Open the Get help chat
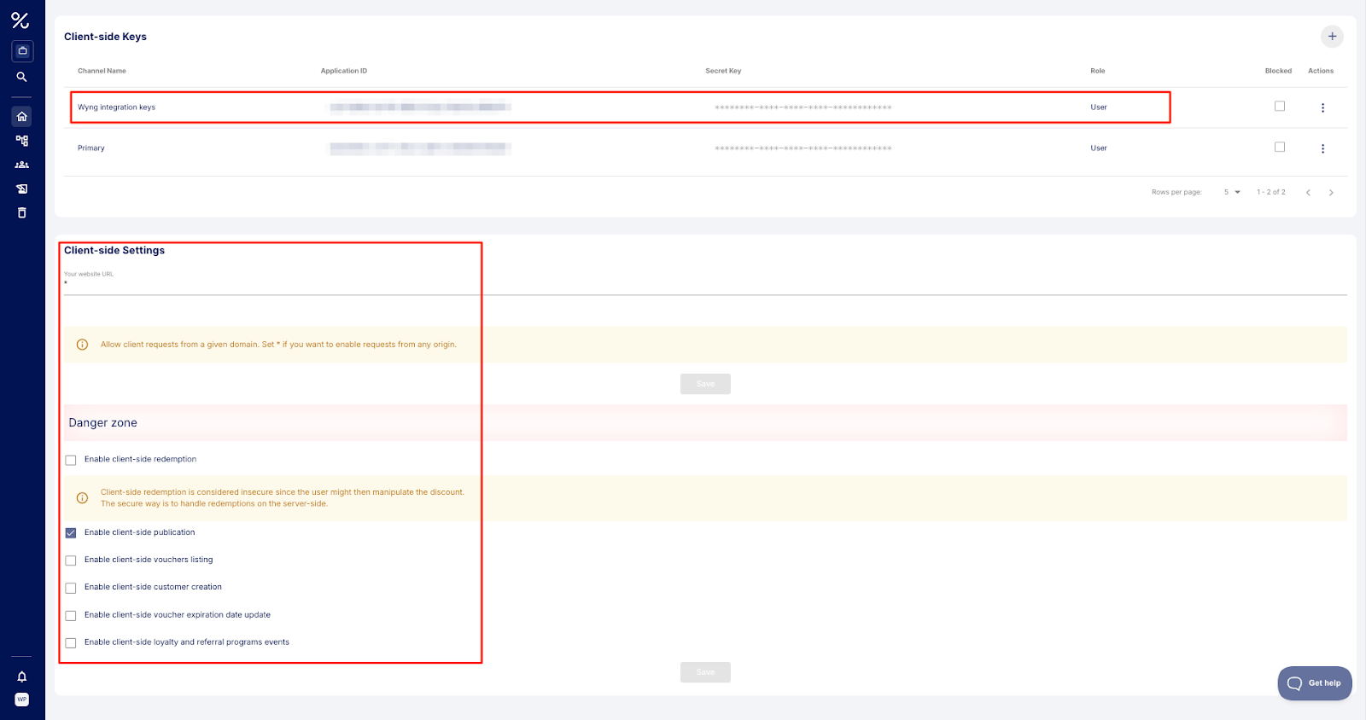This screenshot has width=1366, height=720. (x=1315, y=683)
